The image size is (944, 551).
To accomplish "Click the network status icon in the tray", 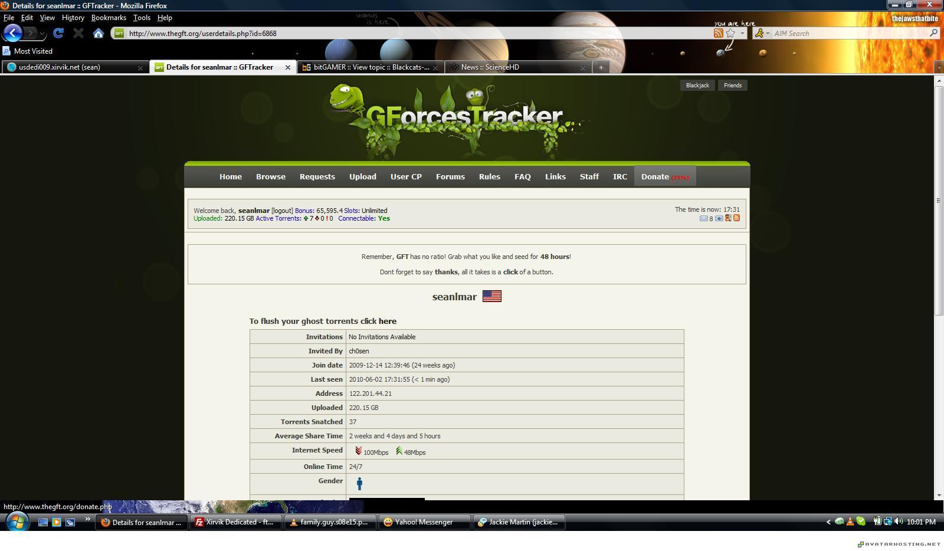I will (x=888, y=522).
